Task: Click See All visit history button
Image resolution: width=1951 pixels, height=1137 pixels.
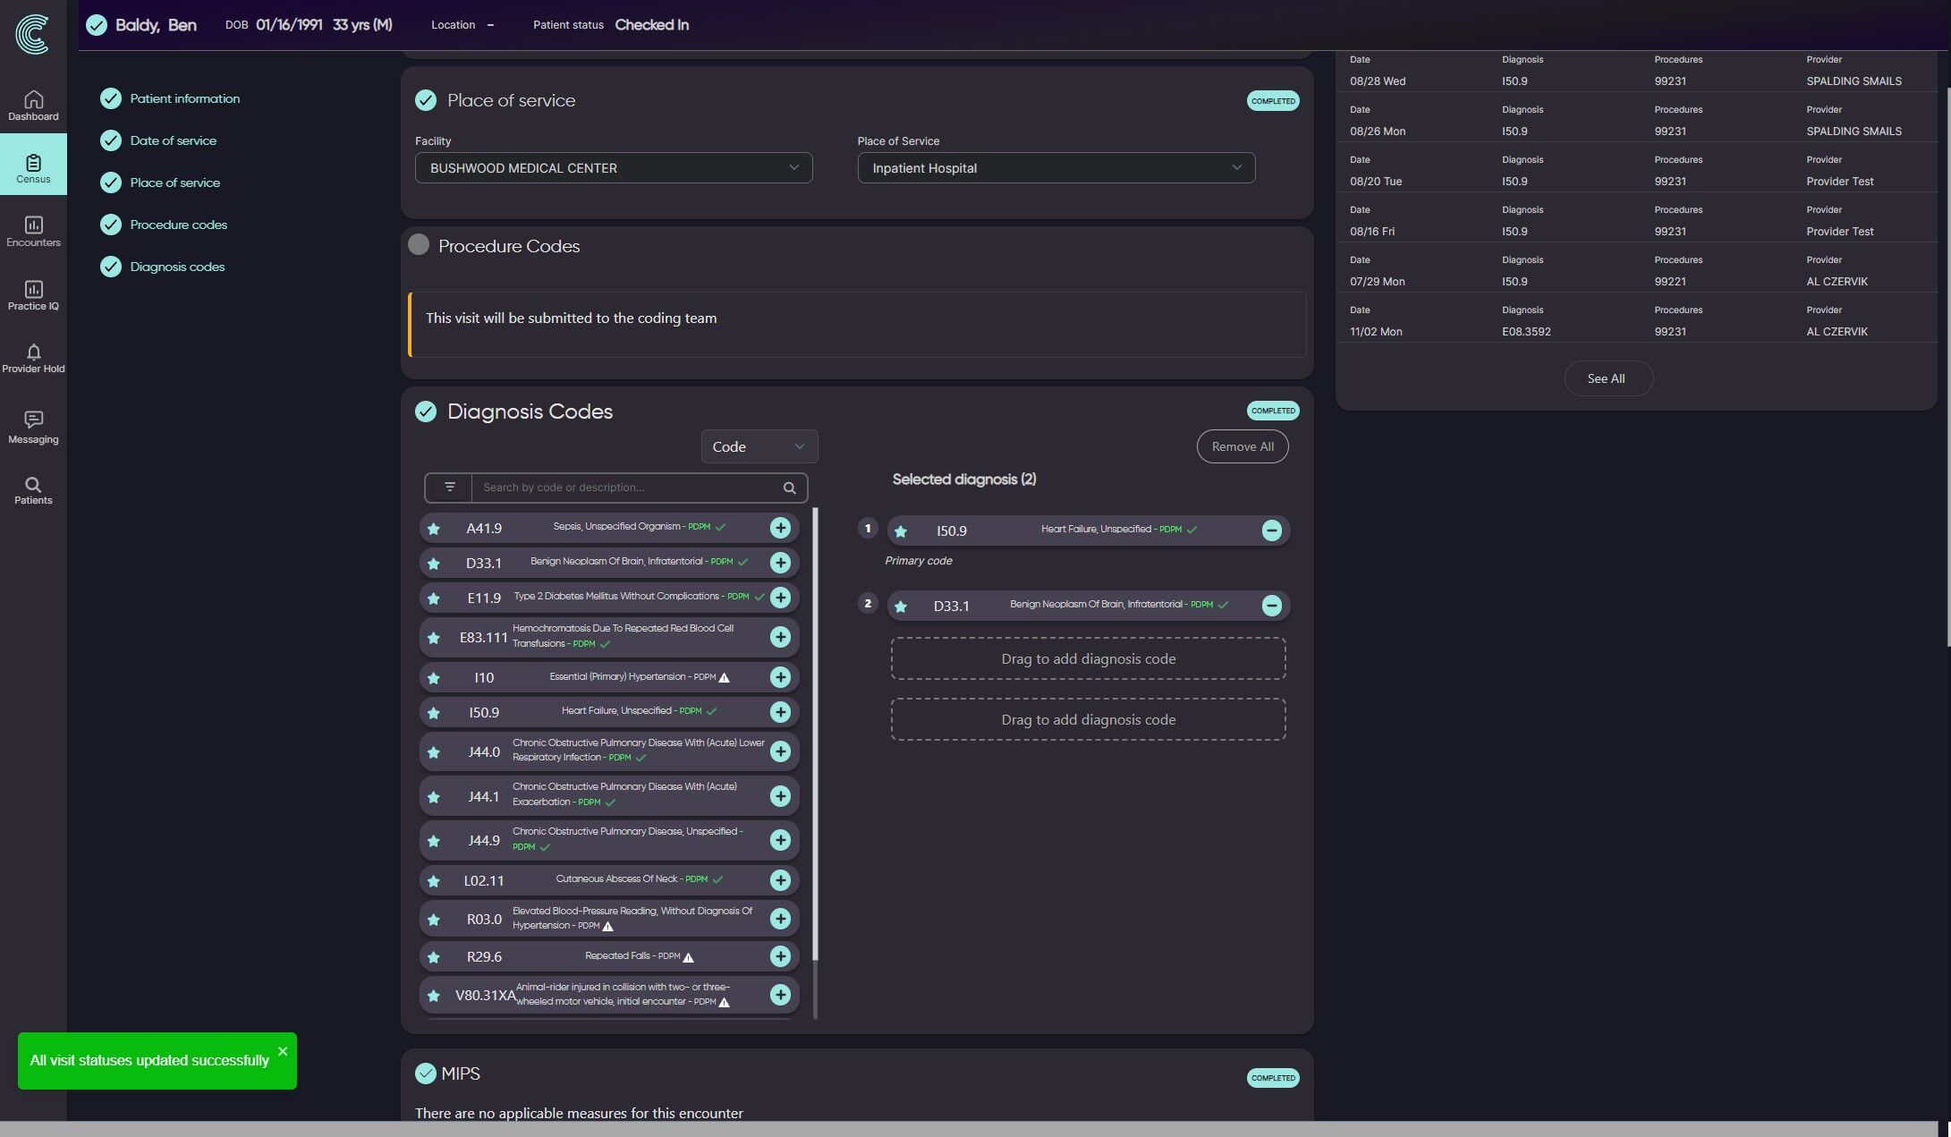Action: (1607, 378)
